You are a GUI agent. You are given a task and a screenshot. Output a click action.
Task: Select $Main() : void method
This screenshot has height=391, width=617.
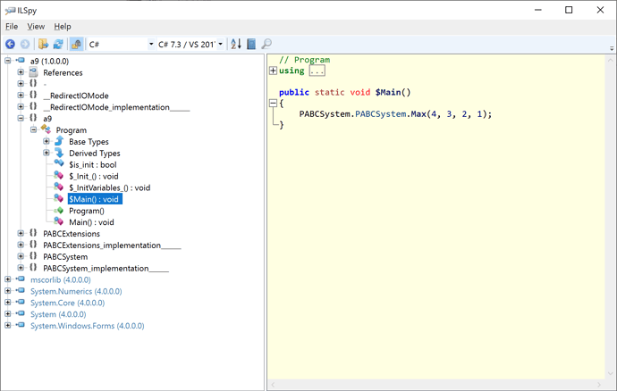click(95, 199)
